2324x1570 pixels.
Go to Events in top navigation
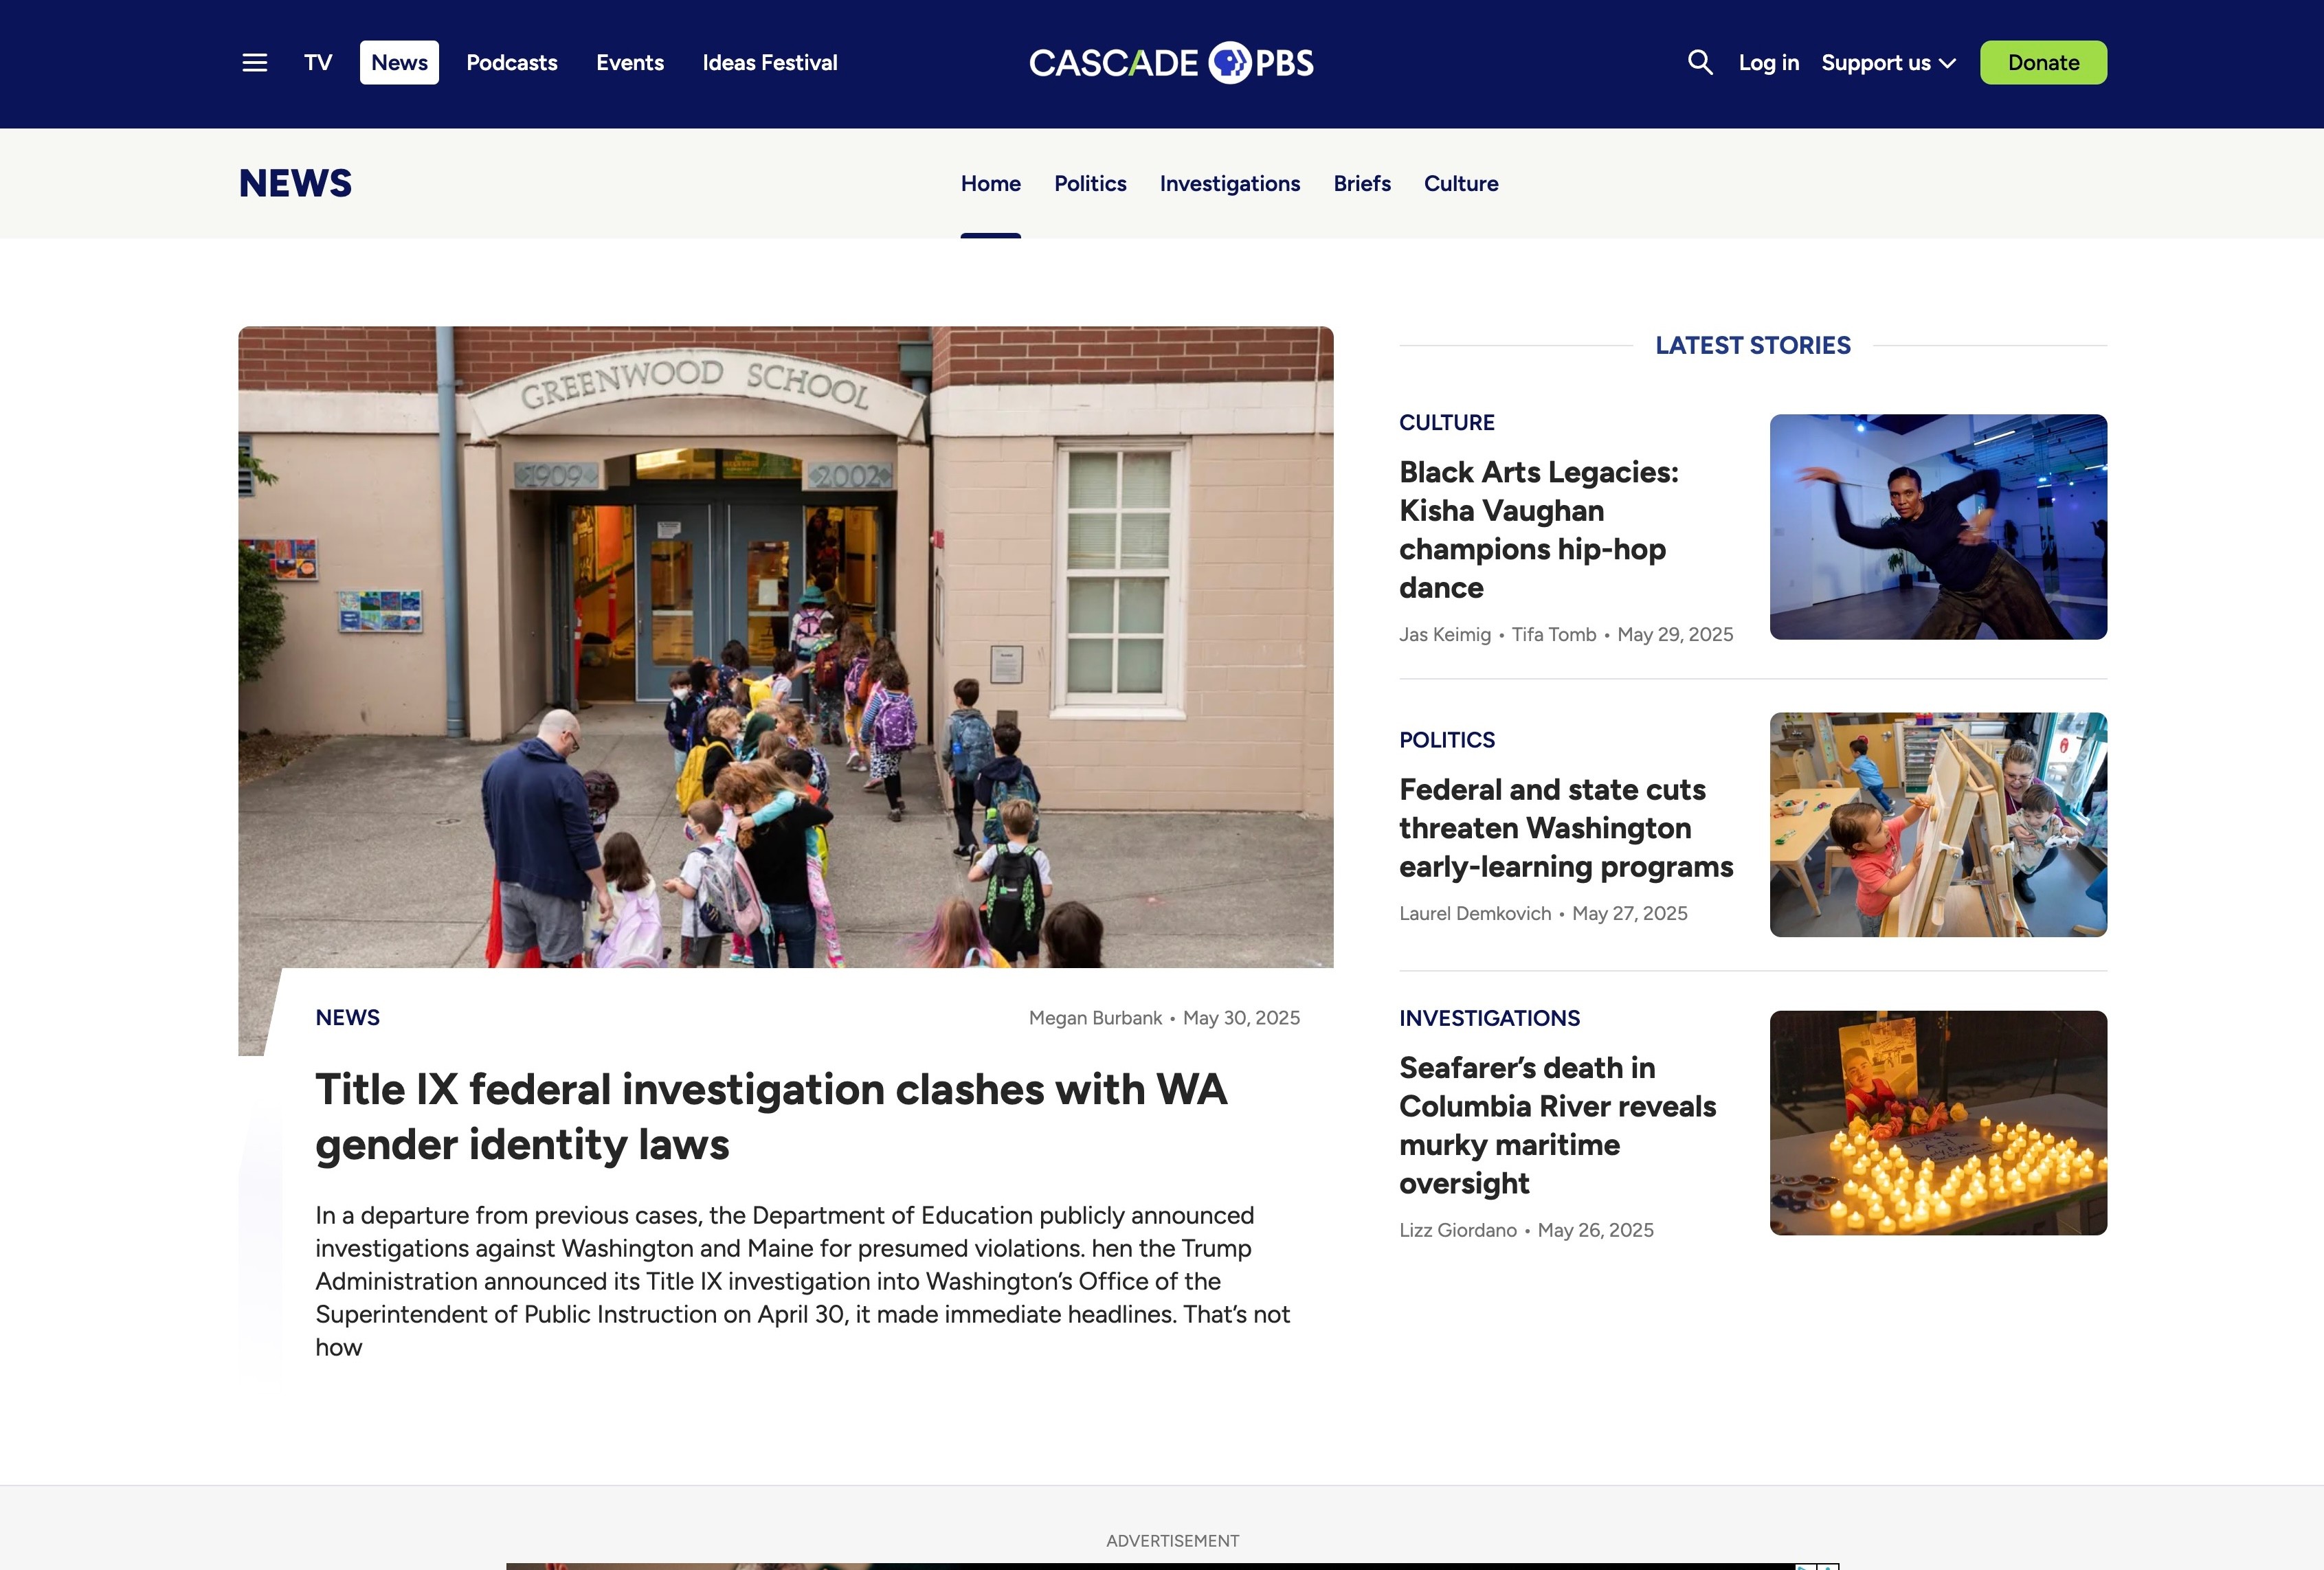tap(630, 63)
